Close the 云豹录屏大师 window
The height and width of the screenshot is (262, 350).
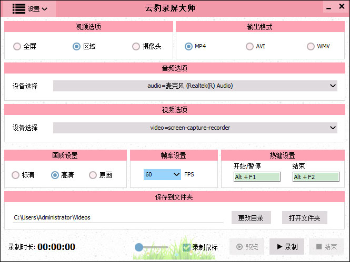coord(342,6)
